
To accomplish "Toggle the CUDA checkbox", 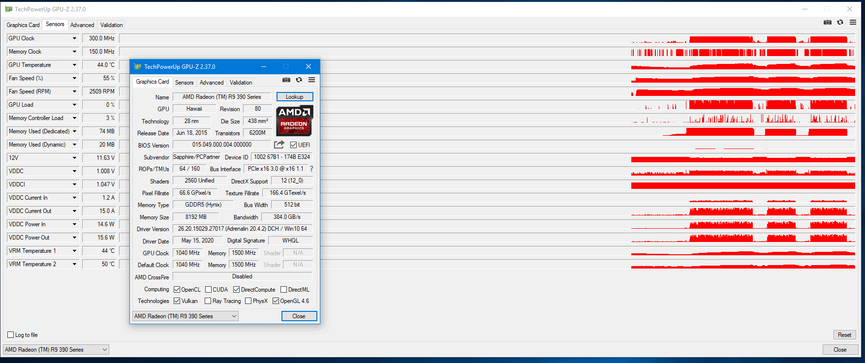I will click(208, 290).
